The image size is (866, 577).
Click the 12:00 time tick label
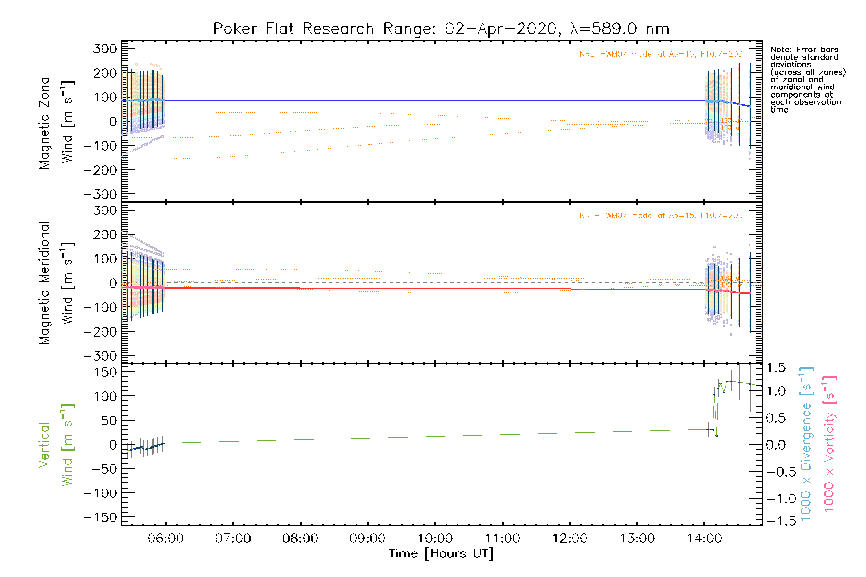(x=570, y=539)
